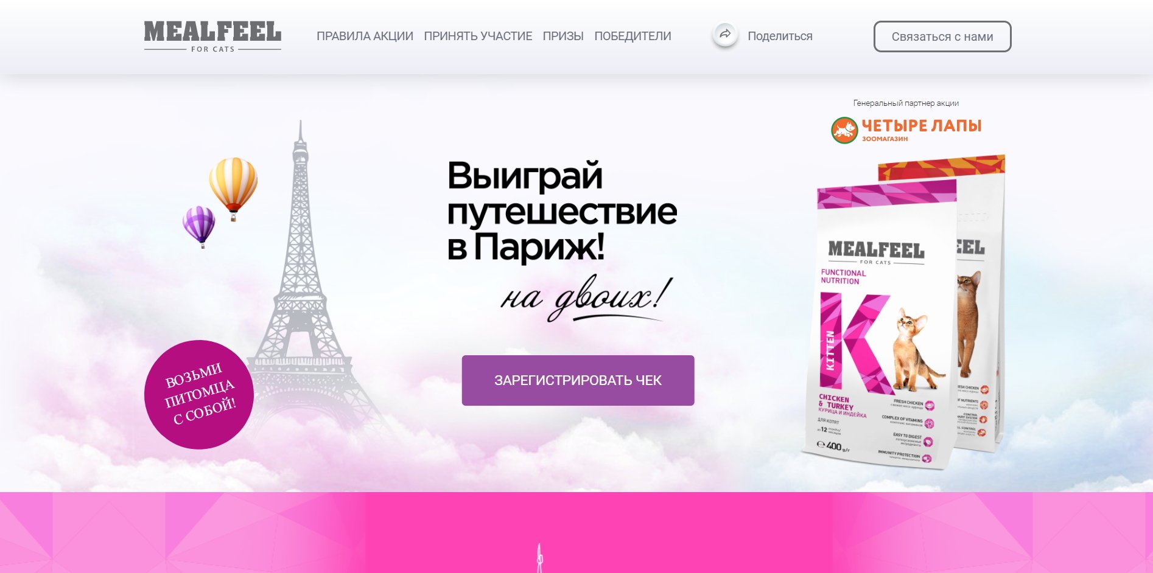Click the Поделиться link
The height and width of the screenshot is (573, 1153).
click(x=780, y=36)
